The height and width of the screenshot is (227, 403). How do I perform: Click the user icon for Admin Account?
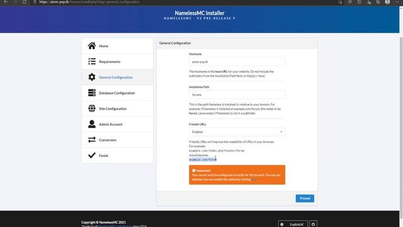click(92, 124)
